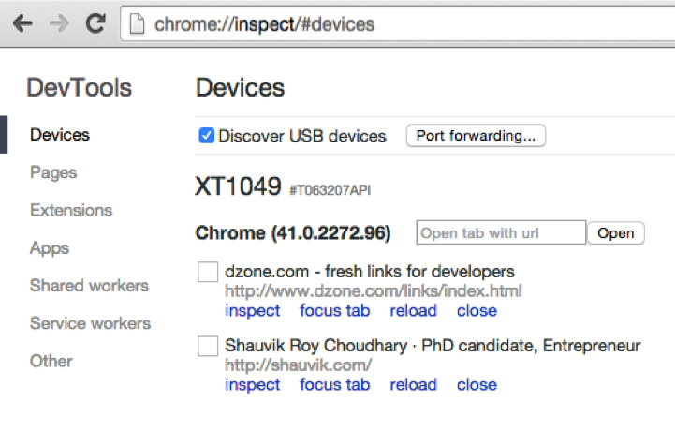Click Other in the DevTools sidebar
Screen dimensions: 675x432
51,361
